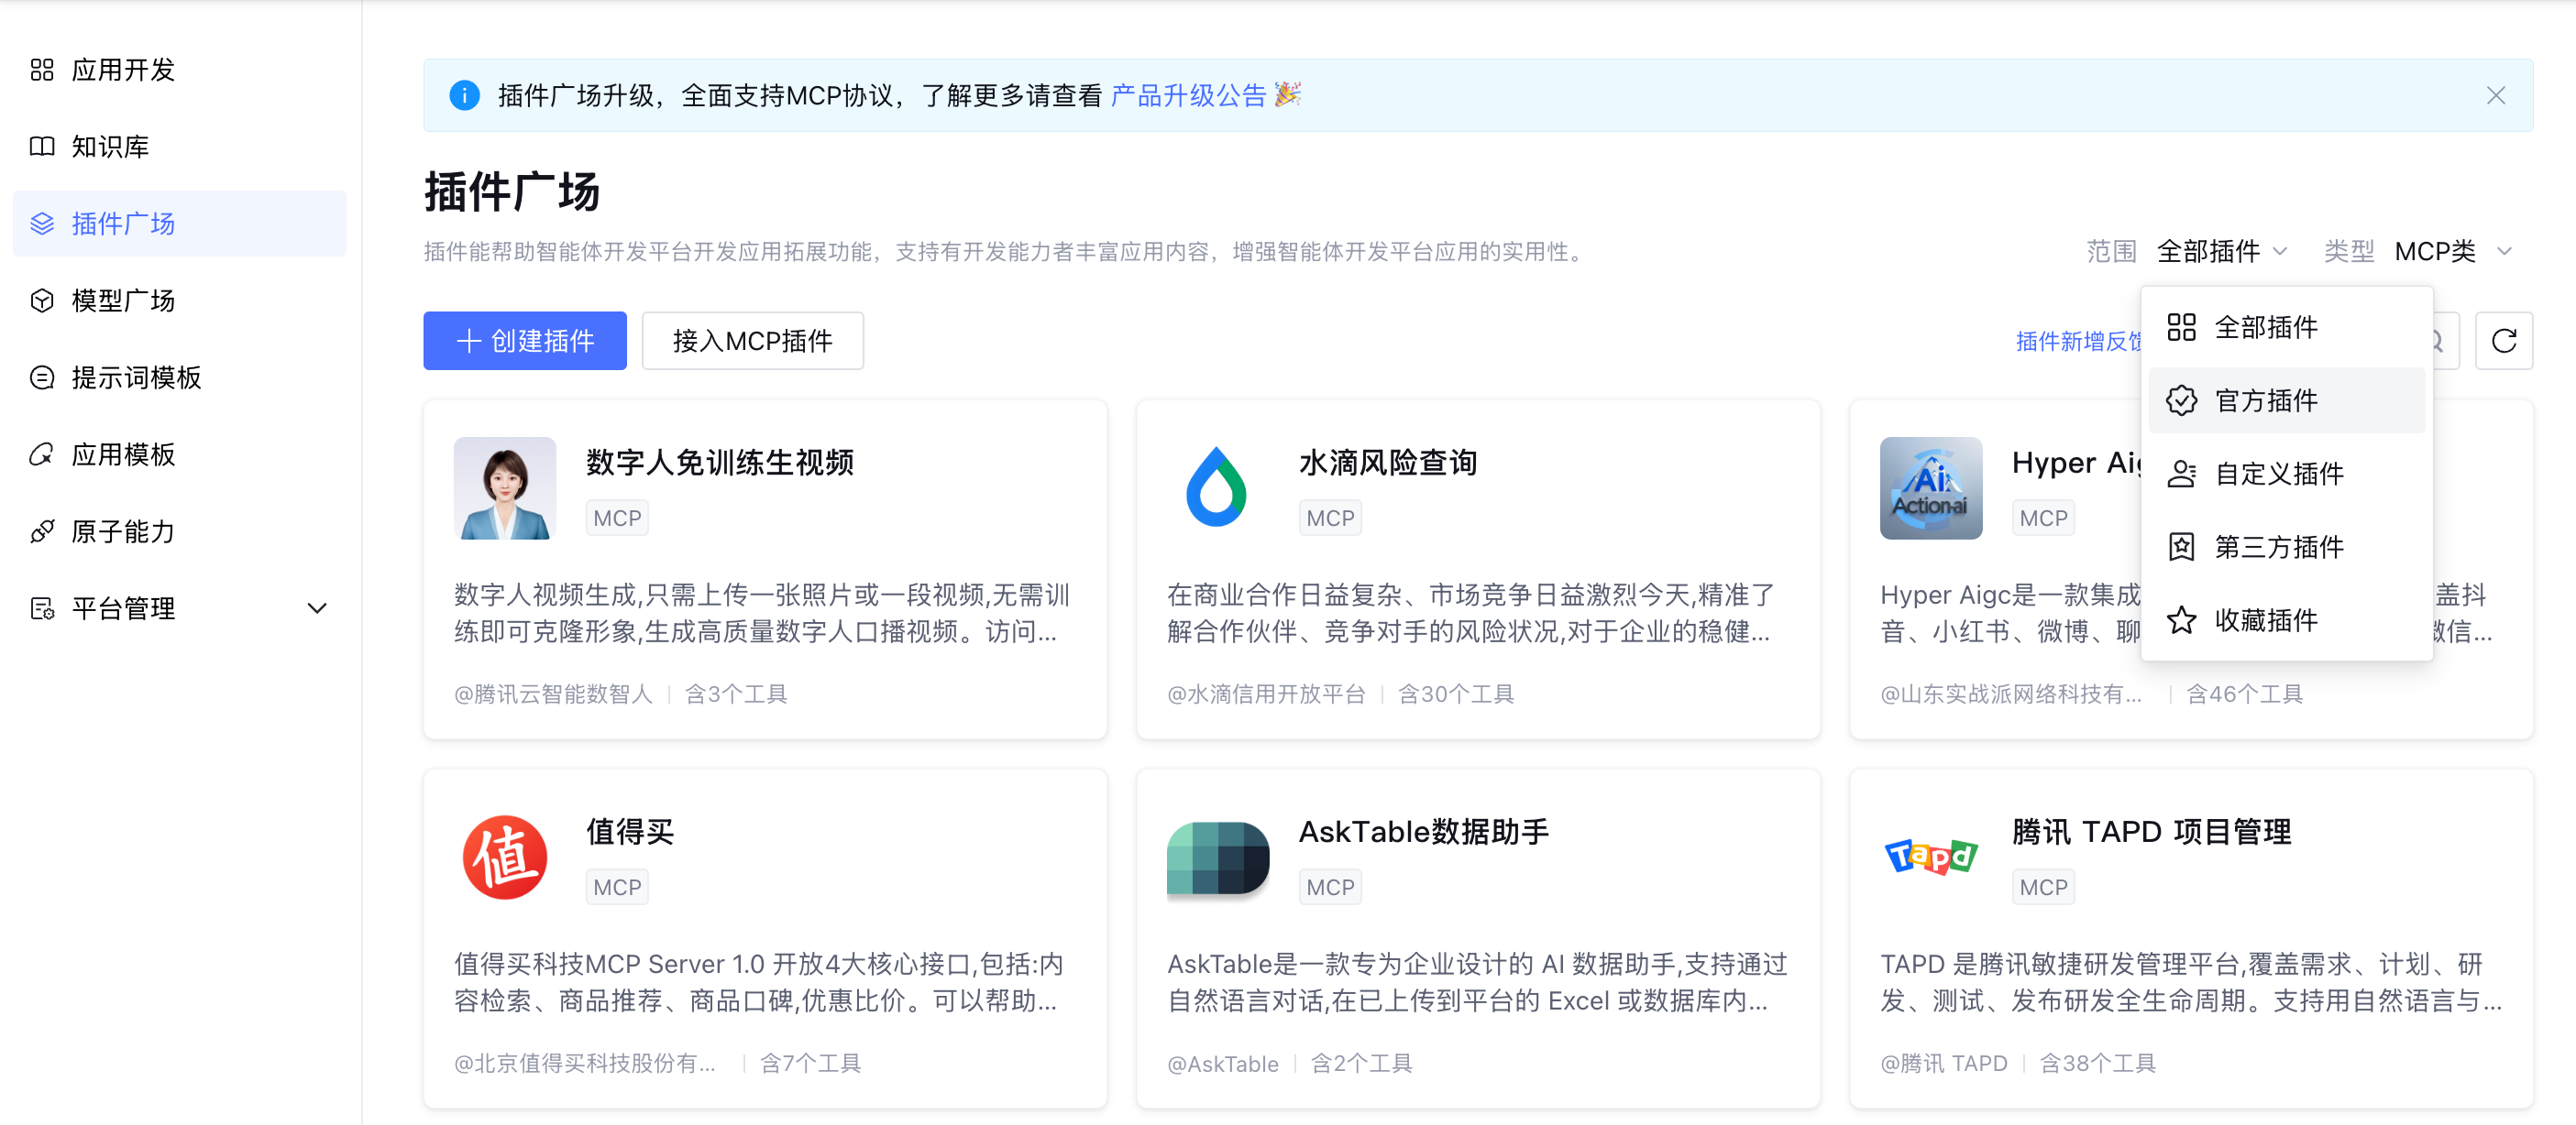
Task: Click the 水滴风险查询 water drop logo
Action: click(x=1216, y=487)
